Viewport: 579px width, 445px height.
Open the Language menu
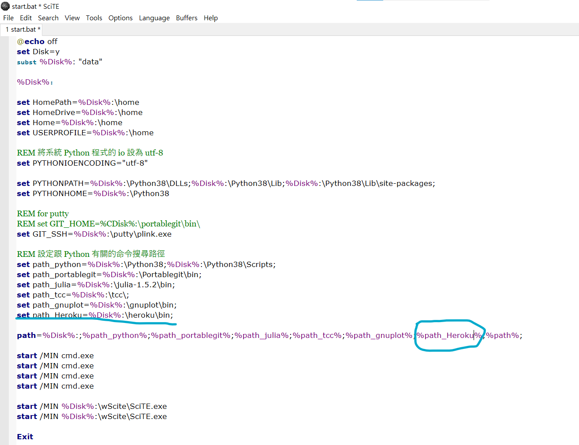click(x=154, y=18)
